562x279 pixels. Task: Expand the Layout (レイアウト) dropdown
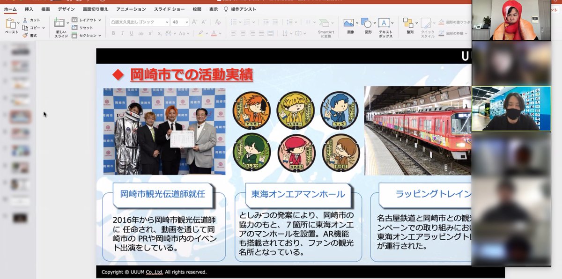click(x=100, y=20)
